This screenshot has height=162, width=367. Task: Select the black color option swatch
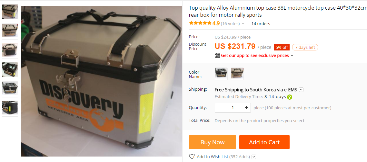pos(221,74)
